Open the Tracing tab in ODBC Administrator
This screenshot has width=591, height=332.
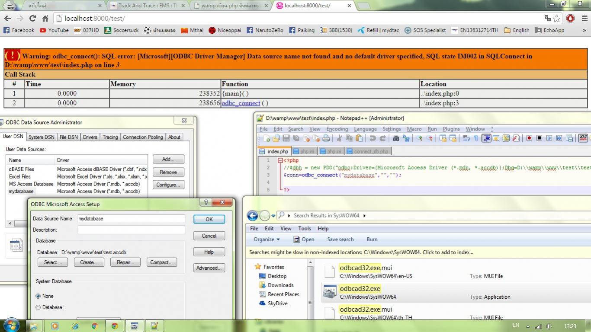(110, 137)
